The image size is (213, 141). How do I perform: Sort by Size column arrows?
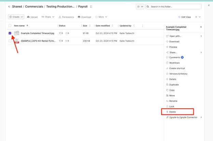pos(90,26)
